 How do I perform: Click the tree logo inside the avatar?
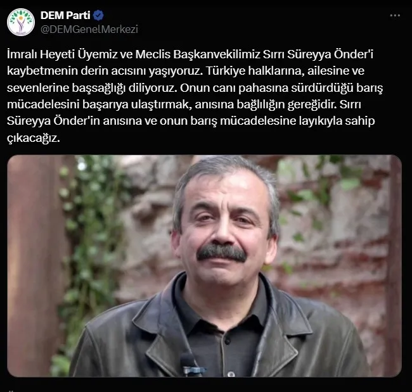click(x=21, y=22)
